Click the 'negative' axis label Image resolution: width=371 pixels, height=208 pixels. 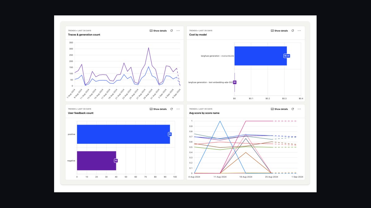coord(71,161)
